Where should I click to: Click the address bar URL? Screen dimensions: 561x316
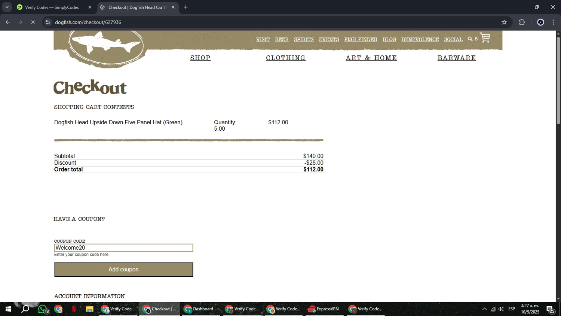[88, 22]
